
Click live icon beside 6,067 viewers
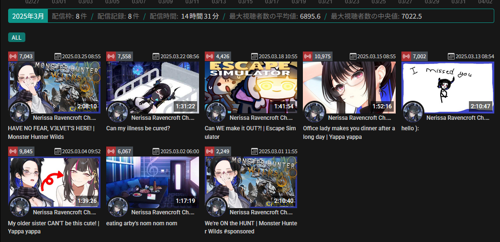coord(111,151)
